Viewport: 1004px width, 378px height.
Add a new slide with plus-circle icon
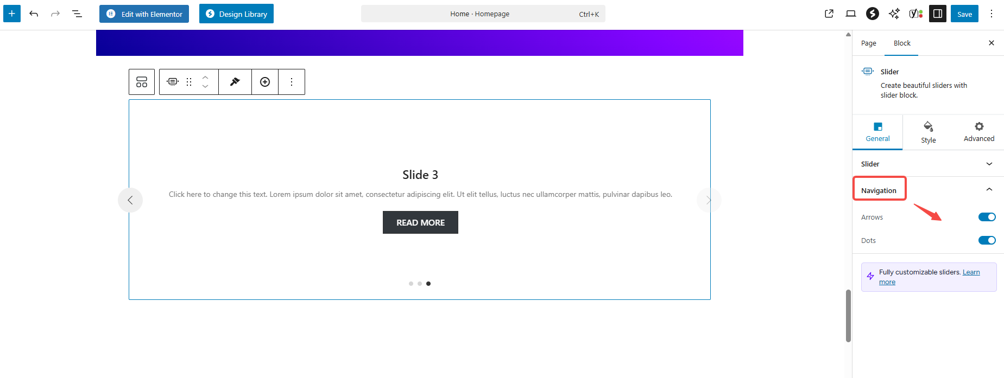[x=265, y=82]
